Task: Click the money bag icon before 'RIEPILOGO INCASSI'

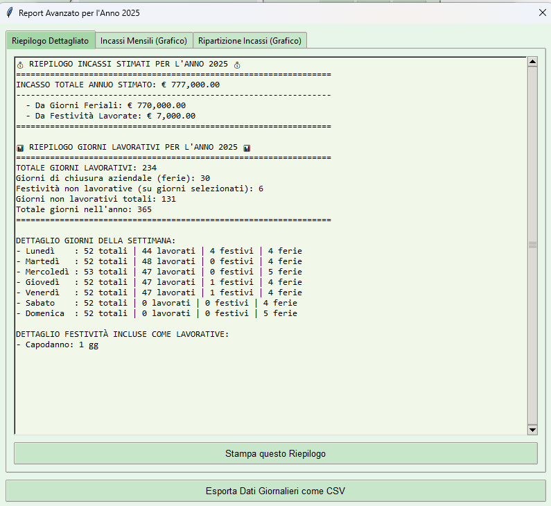Action: 20,64
